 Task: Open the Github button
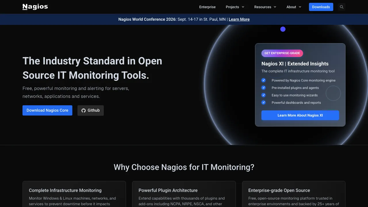coord(91,110)
